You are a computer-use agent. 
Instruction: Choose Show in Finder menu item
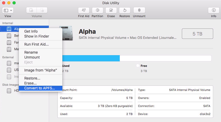tap(41, 36)
